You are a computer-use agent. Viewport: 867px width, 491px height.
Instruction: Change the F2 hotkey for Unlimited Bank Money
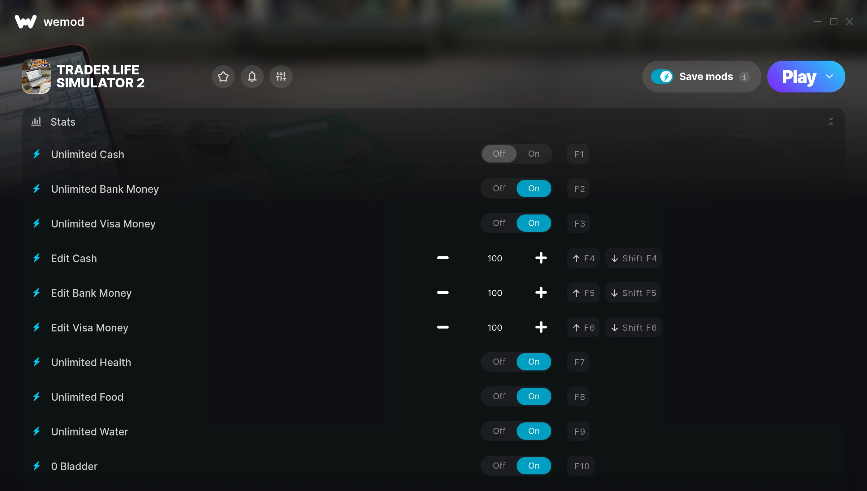coord(579,189)
